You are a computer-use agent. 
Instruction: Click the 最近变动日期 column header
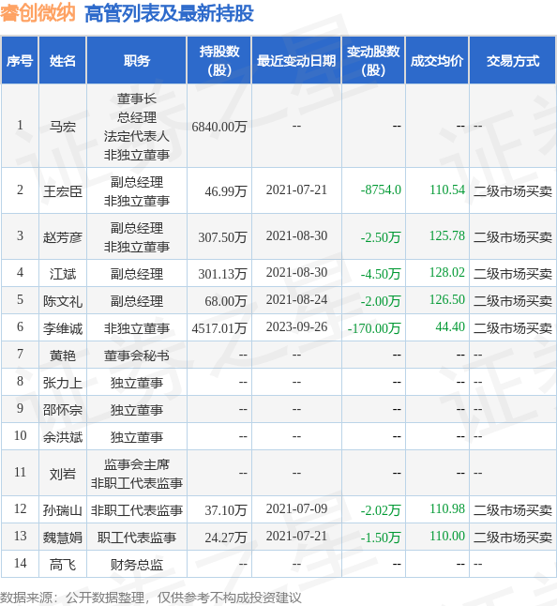296,61
